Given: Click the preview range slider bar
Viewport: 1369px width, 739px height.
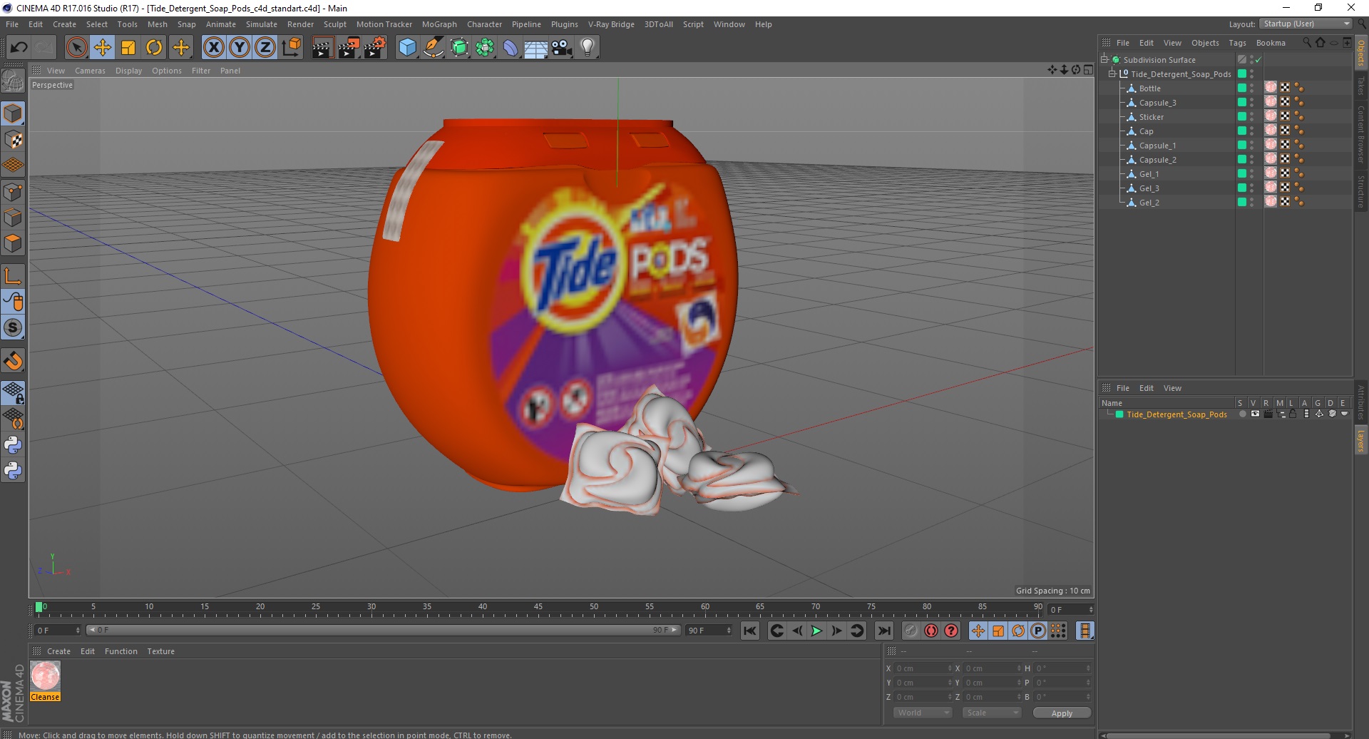Looking at the screenshot, I should tap(383, 630).
